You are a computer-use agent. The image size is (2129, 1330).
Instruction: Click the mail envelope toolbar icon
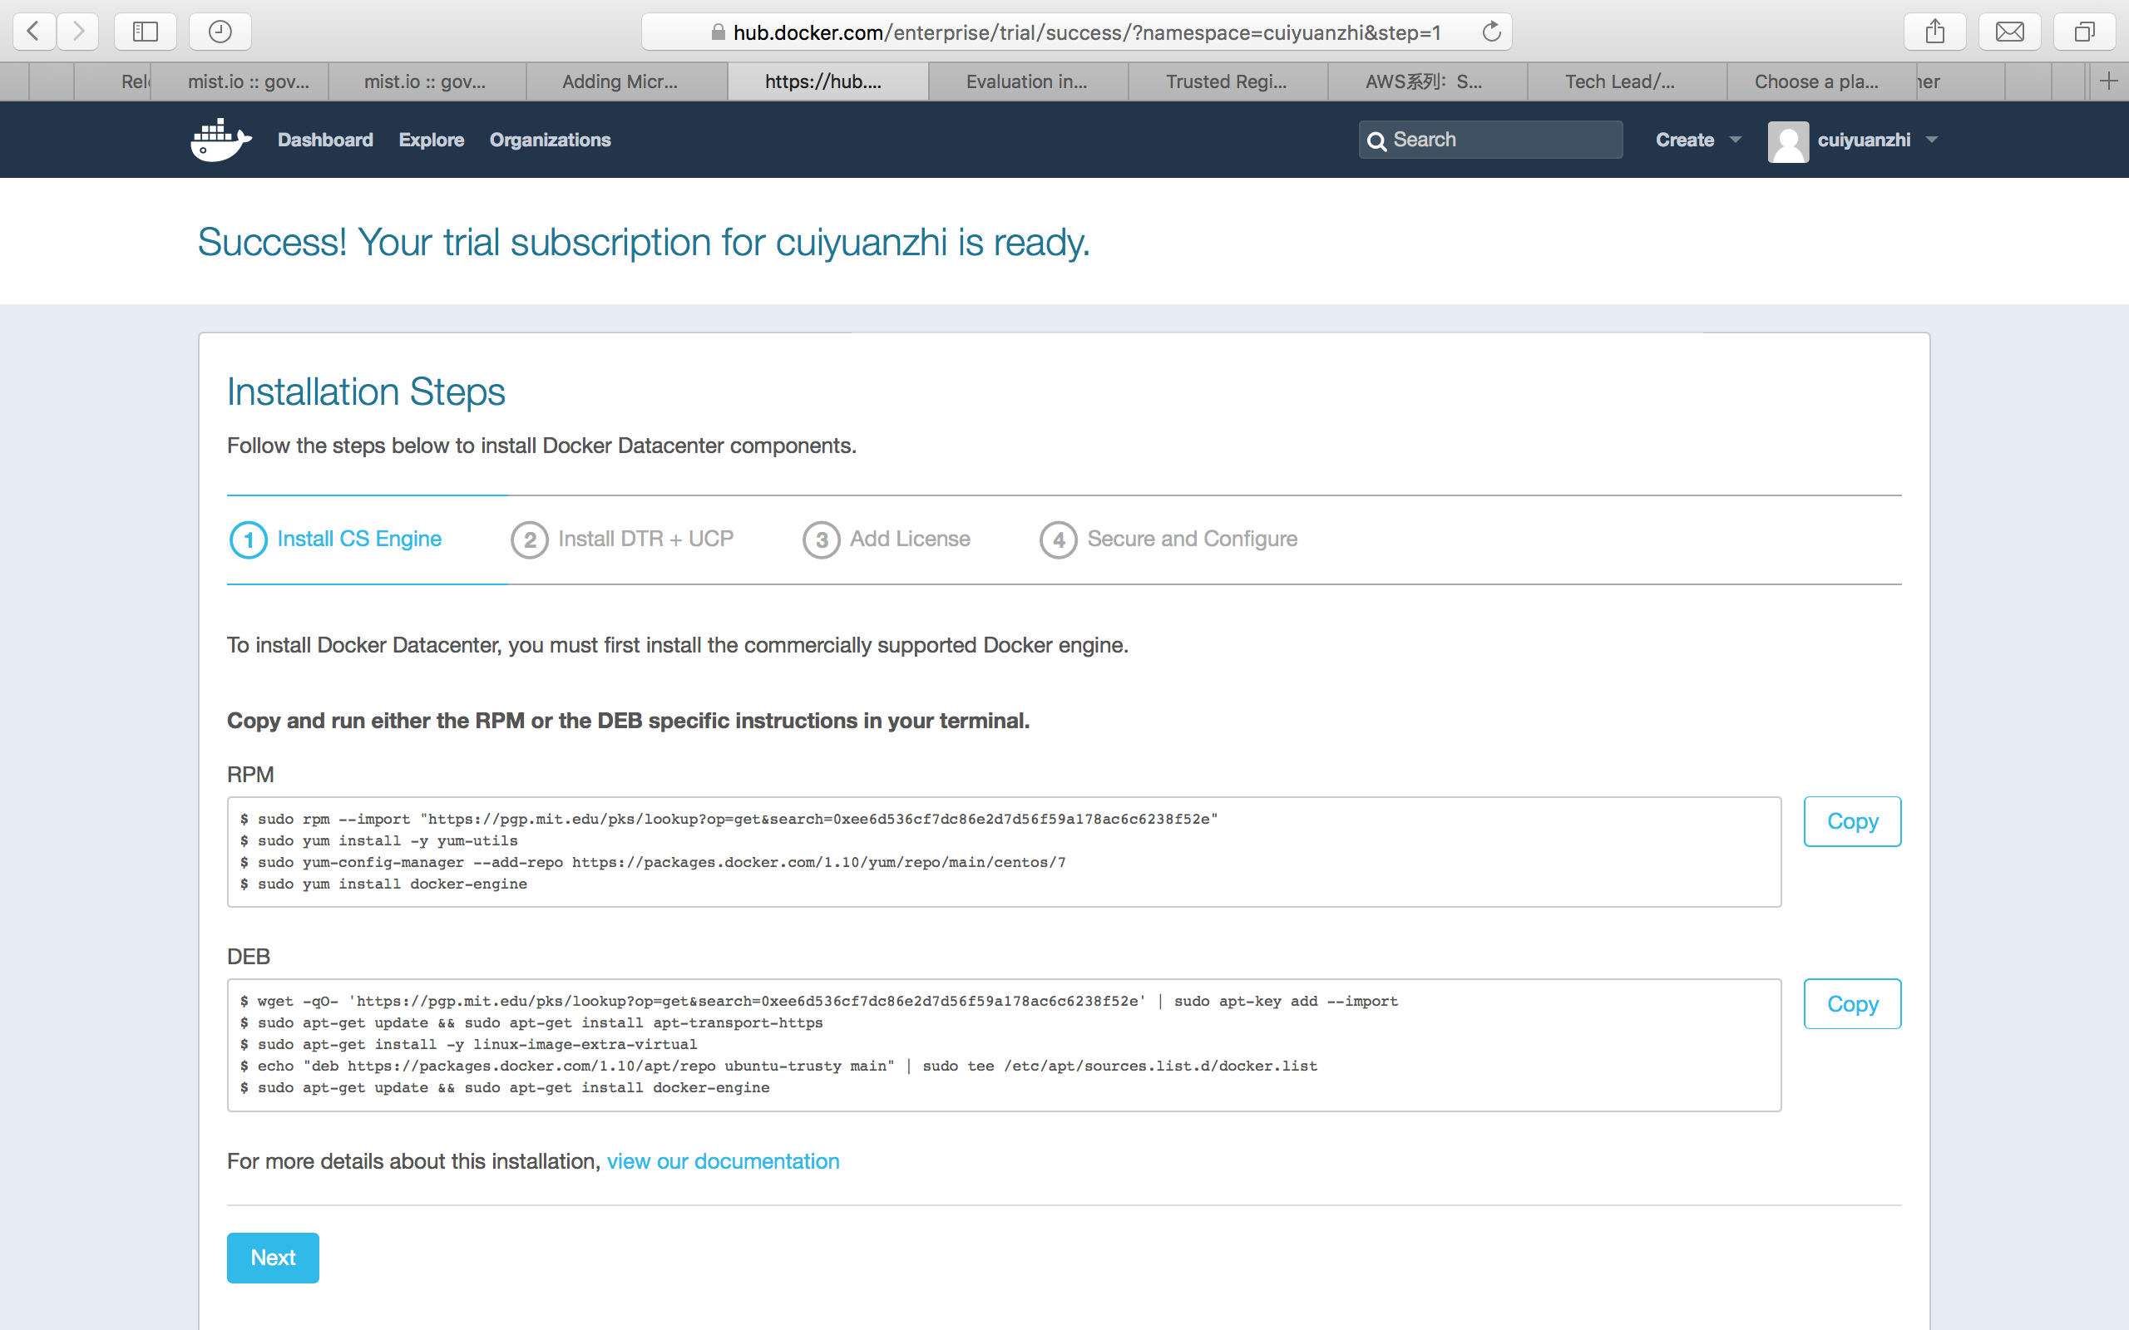pos(2009,32)
